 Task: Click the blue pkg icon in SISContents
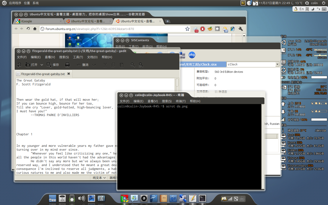click(x=192, y=55)
